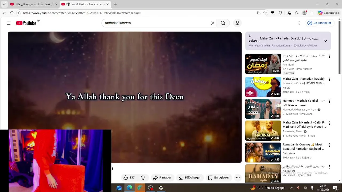This screenshot has width=342, height=192.
Task: Open the Settings gear in the taskbar
Action: point(161,188)
